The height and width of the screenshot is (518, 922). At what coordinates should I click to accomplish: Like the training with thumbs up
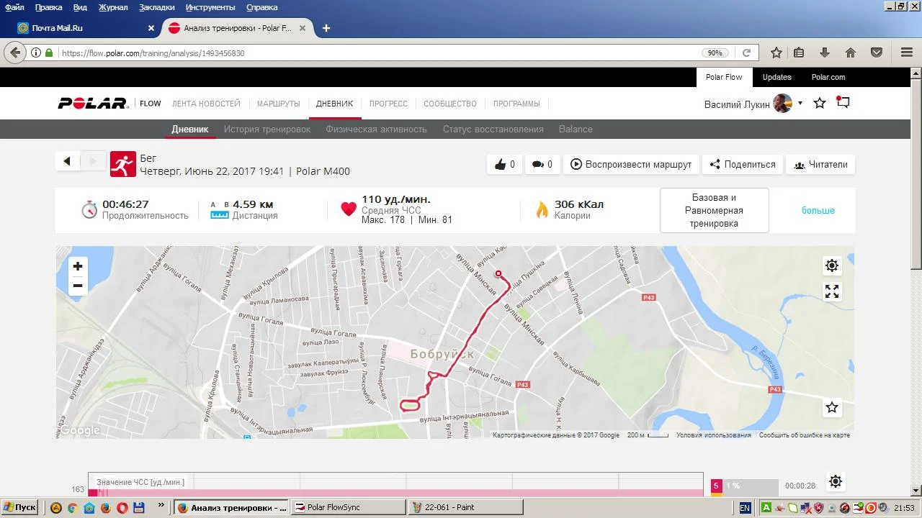(504, 164)
